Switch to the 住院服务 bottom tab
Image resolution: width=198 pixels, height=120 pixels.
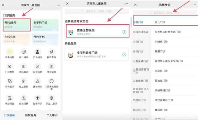[x=31, y=115]
